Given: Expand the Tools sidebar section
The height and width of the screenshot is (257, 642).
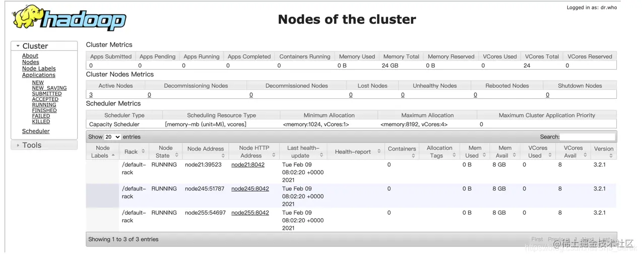Looking at the screenshot, I should [x=44, y=145].
